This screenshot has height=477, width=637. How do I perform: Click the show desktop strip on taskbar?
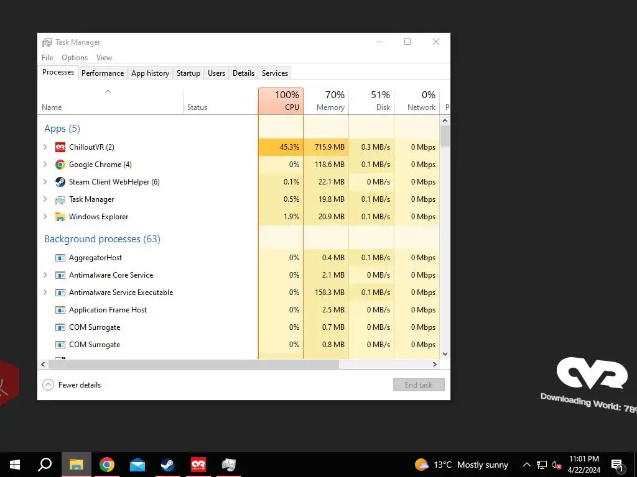[x=635, y=465]
